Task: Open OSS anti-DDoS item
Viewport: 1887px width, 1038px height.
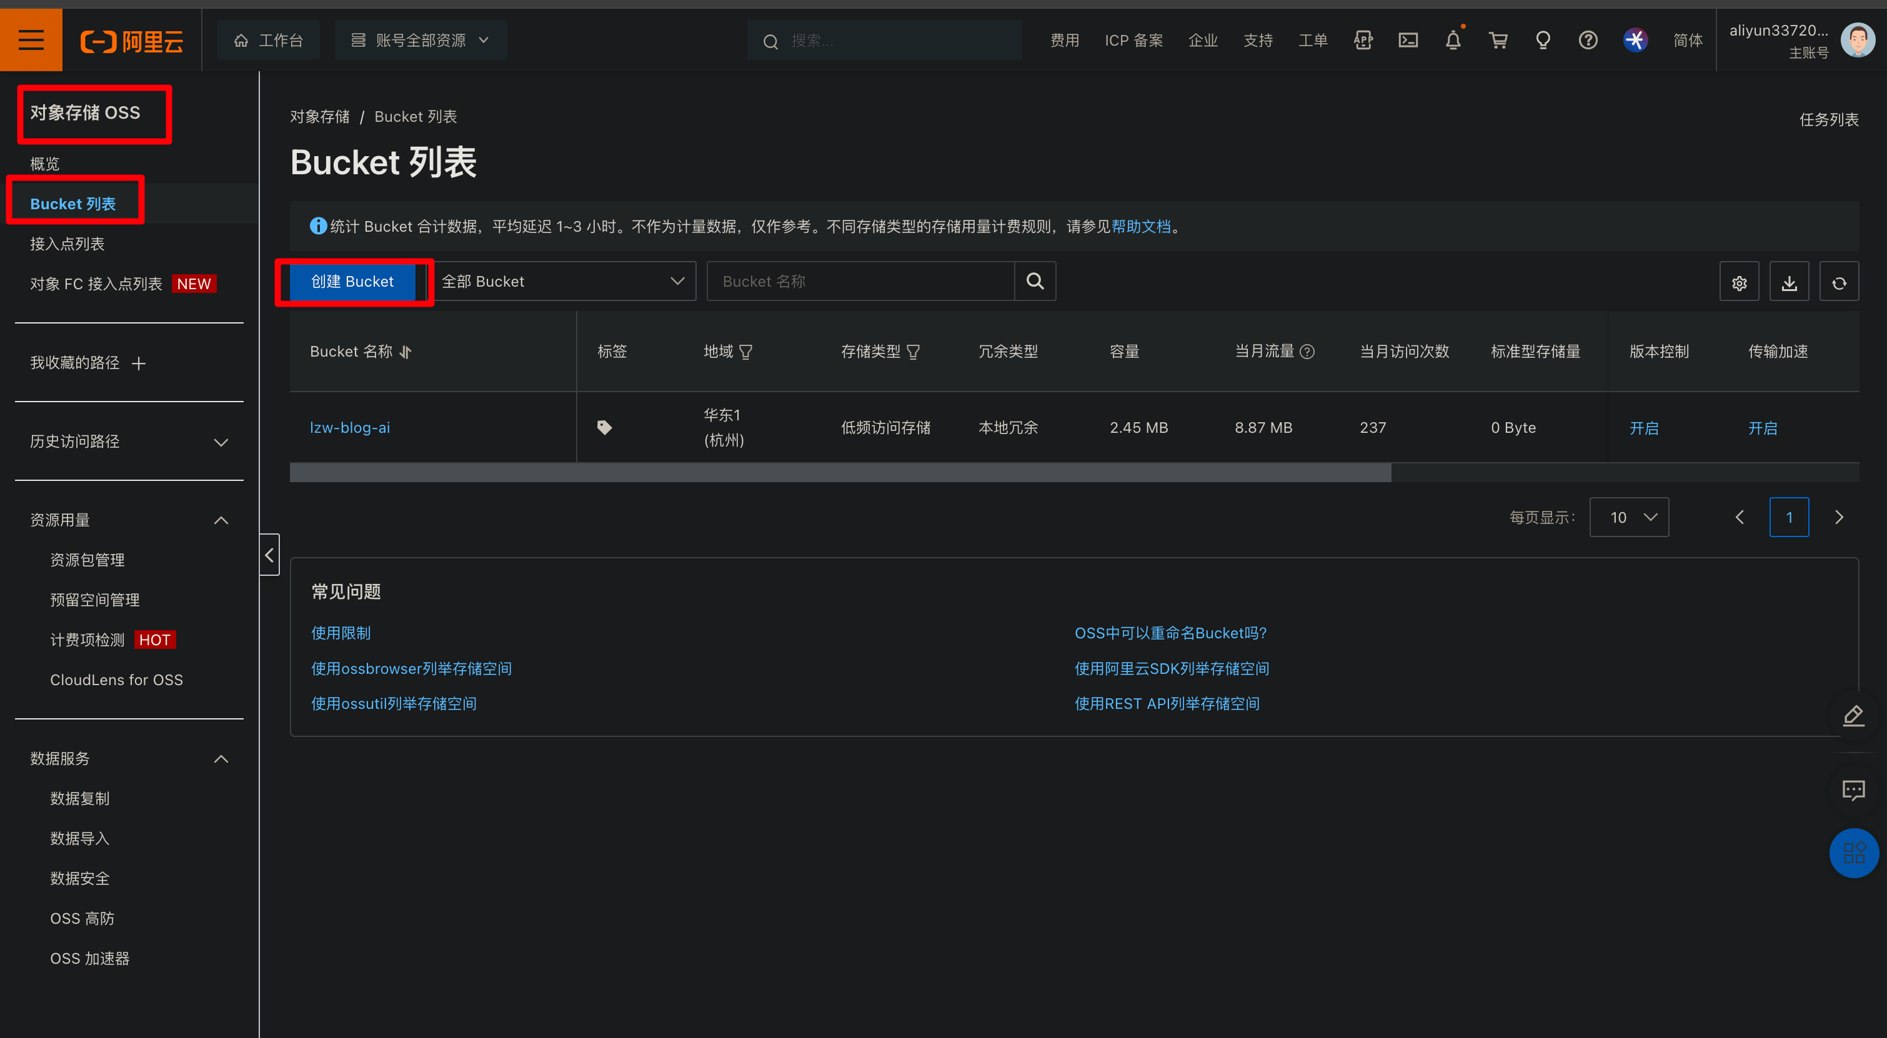Action: click(x=82, y=918)
